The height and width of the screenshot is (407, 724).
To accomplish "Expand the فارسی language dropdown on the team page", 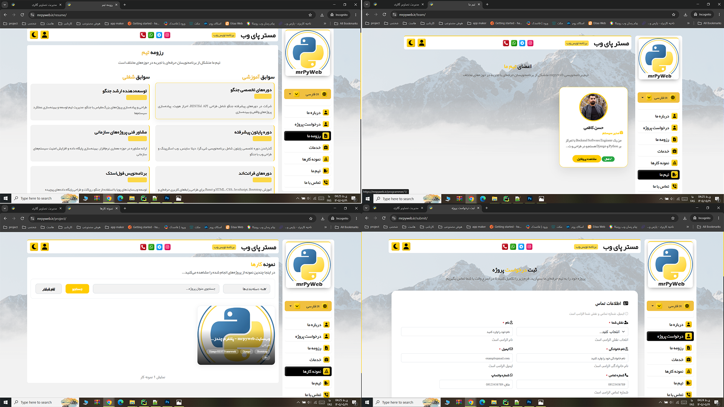I will [x=658, y=98].
